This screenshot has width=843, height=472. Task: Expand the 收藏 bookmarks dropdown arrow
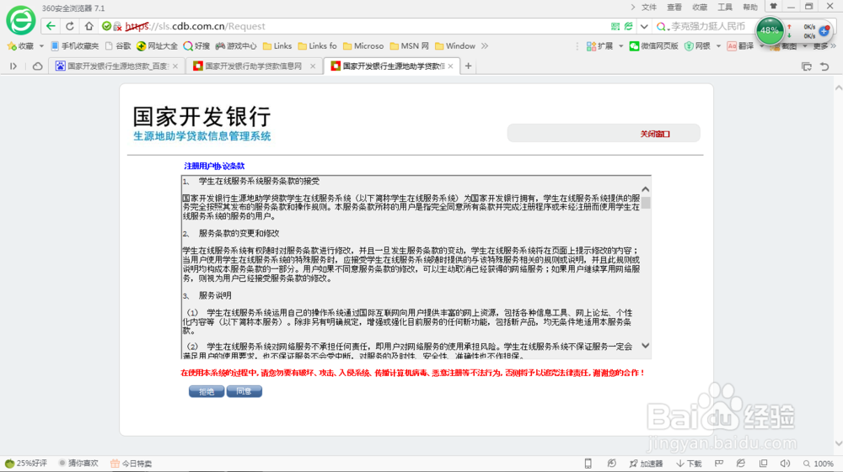point(41,46)
